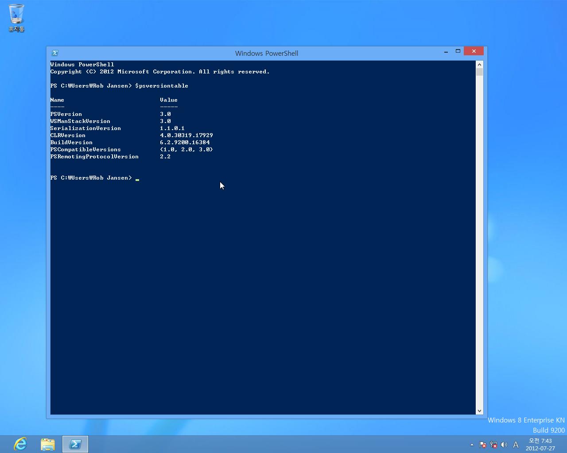The image size is (567, 453).
Task: Close the Windows PowerShell window
Action: (474, 51)
